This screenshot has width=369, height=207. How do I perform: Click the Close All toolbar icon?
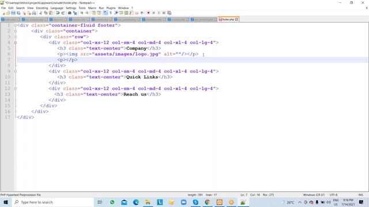click(29, 13)
